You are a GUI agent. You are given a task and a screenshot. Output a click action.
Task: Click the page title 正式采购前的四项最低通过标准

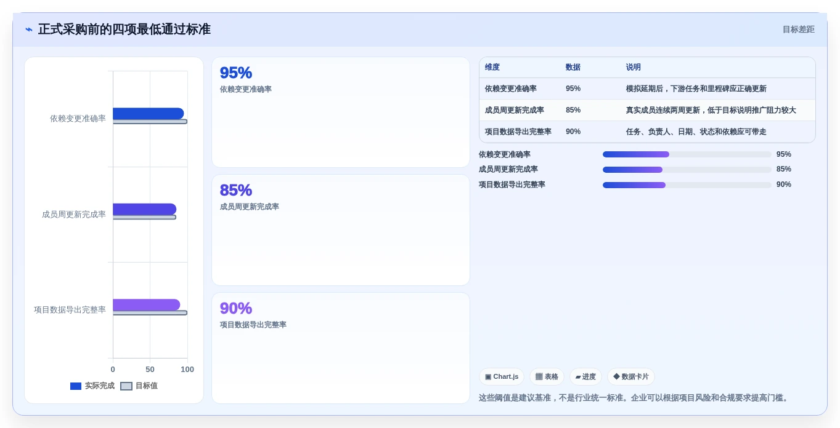point(124,30)
